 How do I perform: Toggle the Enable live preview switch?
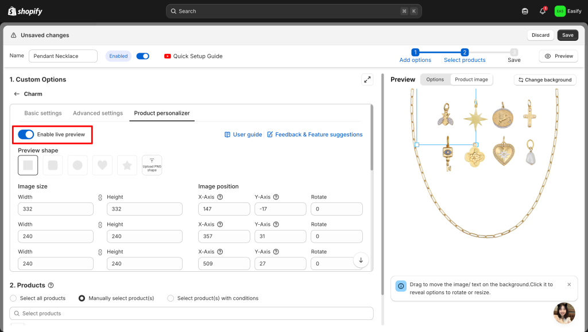point(26,134)
